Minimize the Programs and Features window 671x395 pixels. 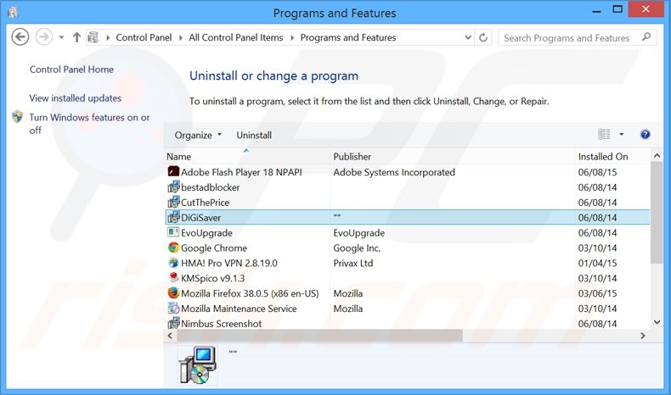[596, 11]
